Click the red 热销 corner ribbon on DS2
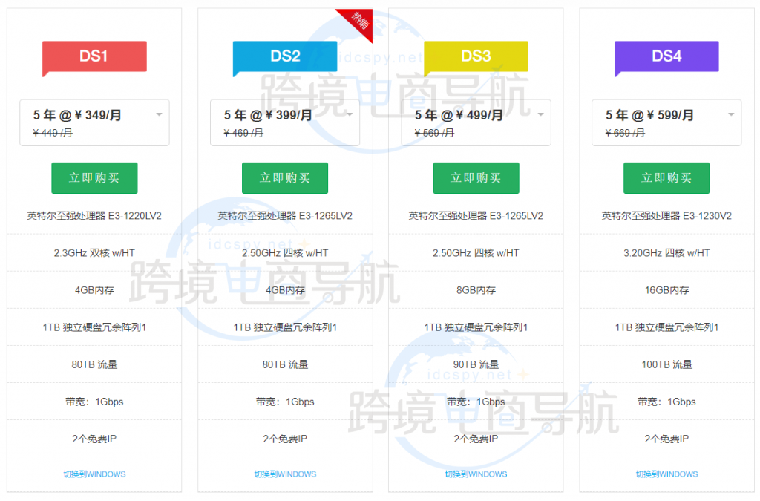The width and height of the screenshot is (760, 501). tap(358, 21)
